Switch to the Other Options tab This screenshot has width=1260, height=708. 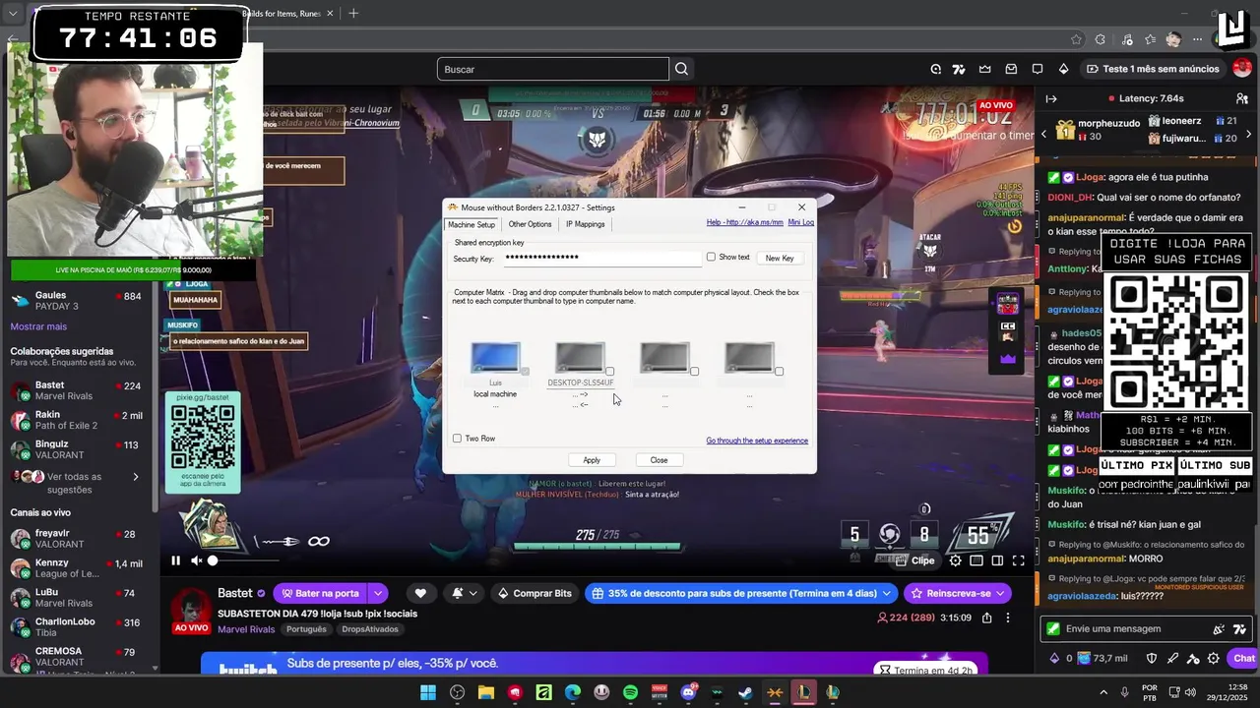(530, 224)
